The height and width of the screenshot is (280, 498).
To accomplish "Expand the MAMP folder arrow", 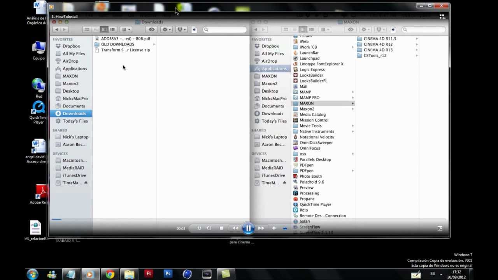I will (x=352, y=92).
